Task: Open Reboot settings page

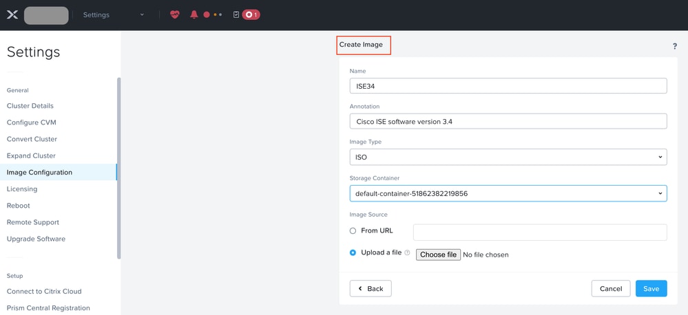Action: click(x=19, y=206)
